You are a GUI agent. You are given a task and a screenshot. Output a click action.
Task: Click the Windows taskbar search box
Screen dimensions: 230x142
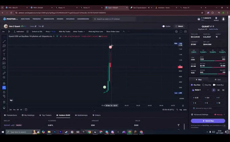23,132
